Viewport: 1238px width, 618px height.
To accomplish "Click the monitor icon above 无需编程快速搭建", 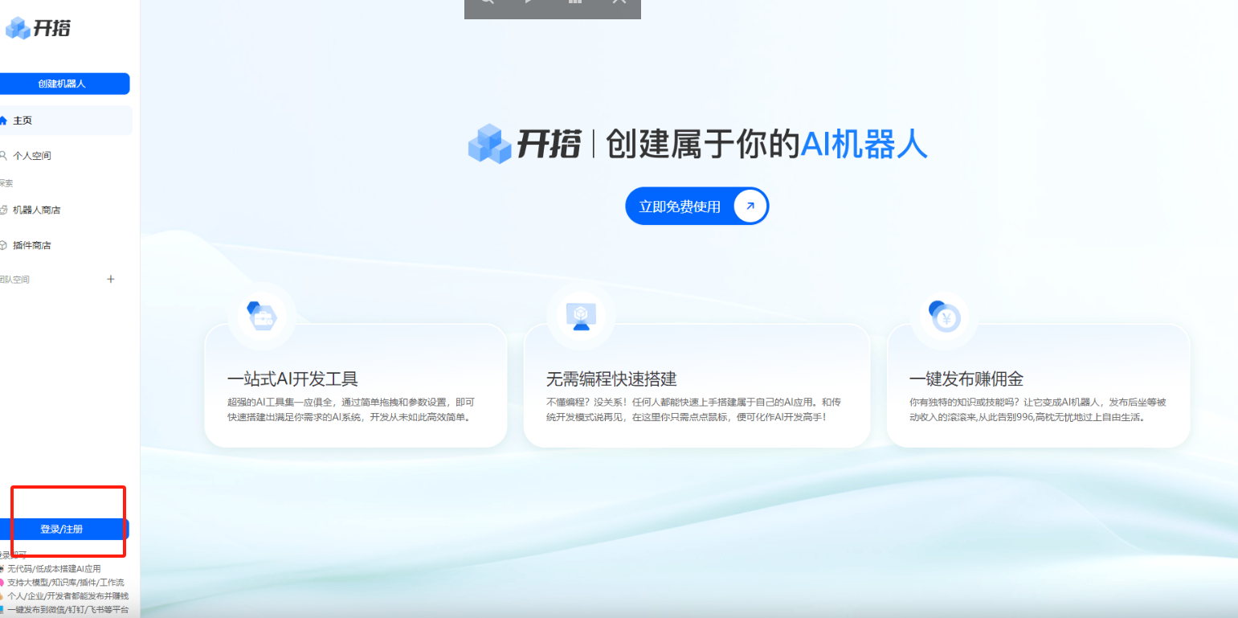I will pos(581,316).
